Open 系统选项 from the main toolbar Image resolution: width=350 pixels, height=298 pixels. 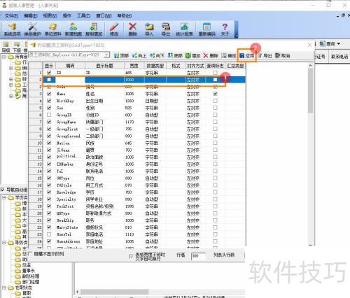click(x=13, y=29)
